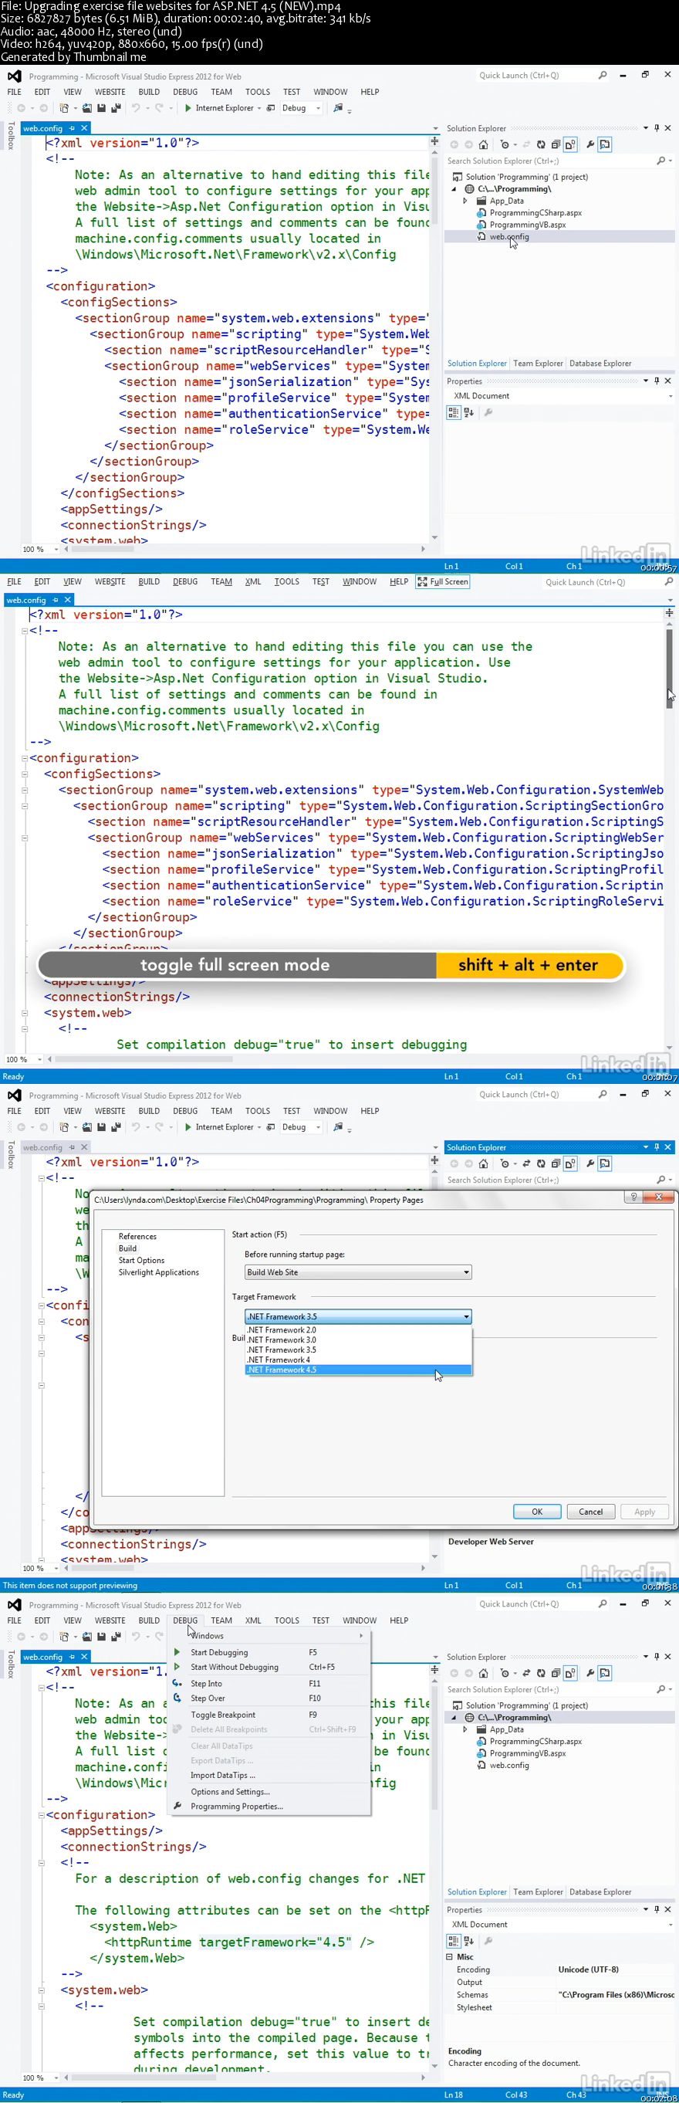Click 'Col 43' in the status bar
Image resolution: width=679 pixels, height=2103 pixels.
pyautogui.click(x=515, y=2094)
